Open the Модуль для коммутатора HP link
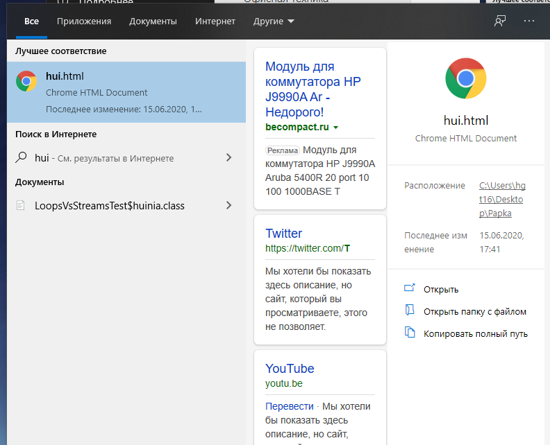Screen dimensions: 550x445 [313, 89]
